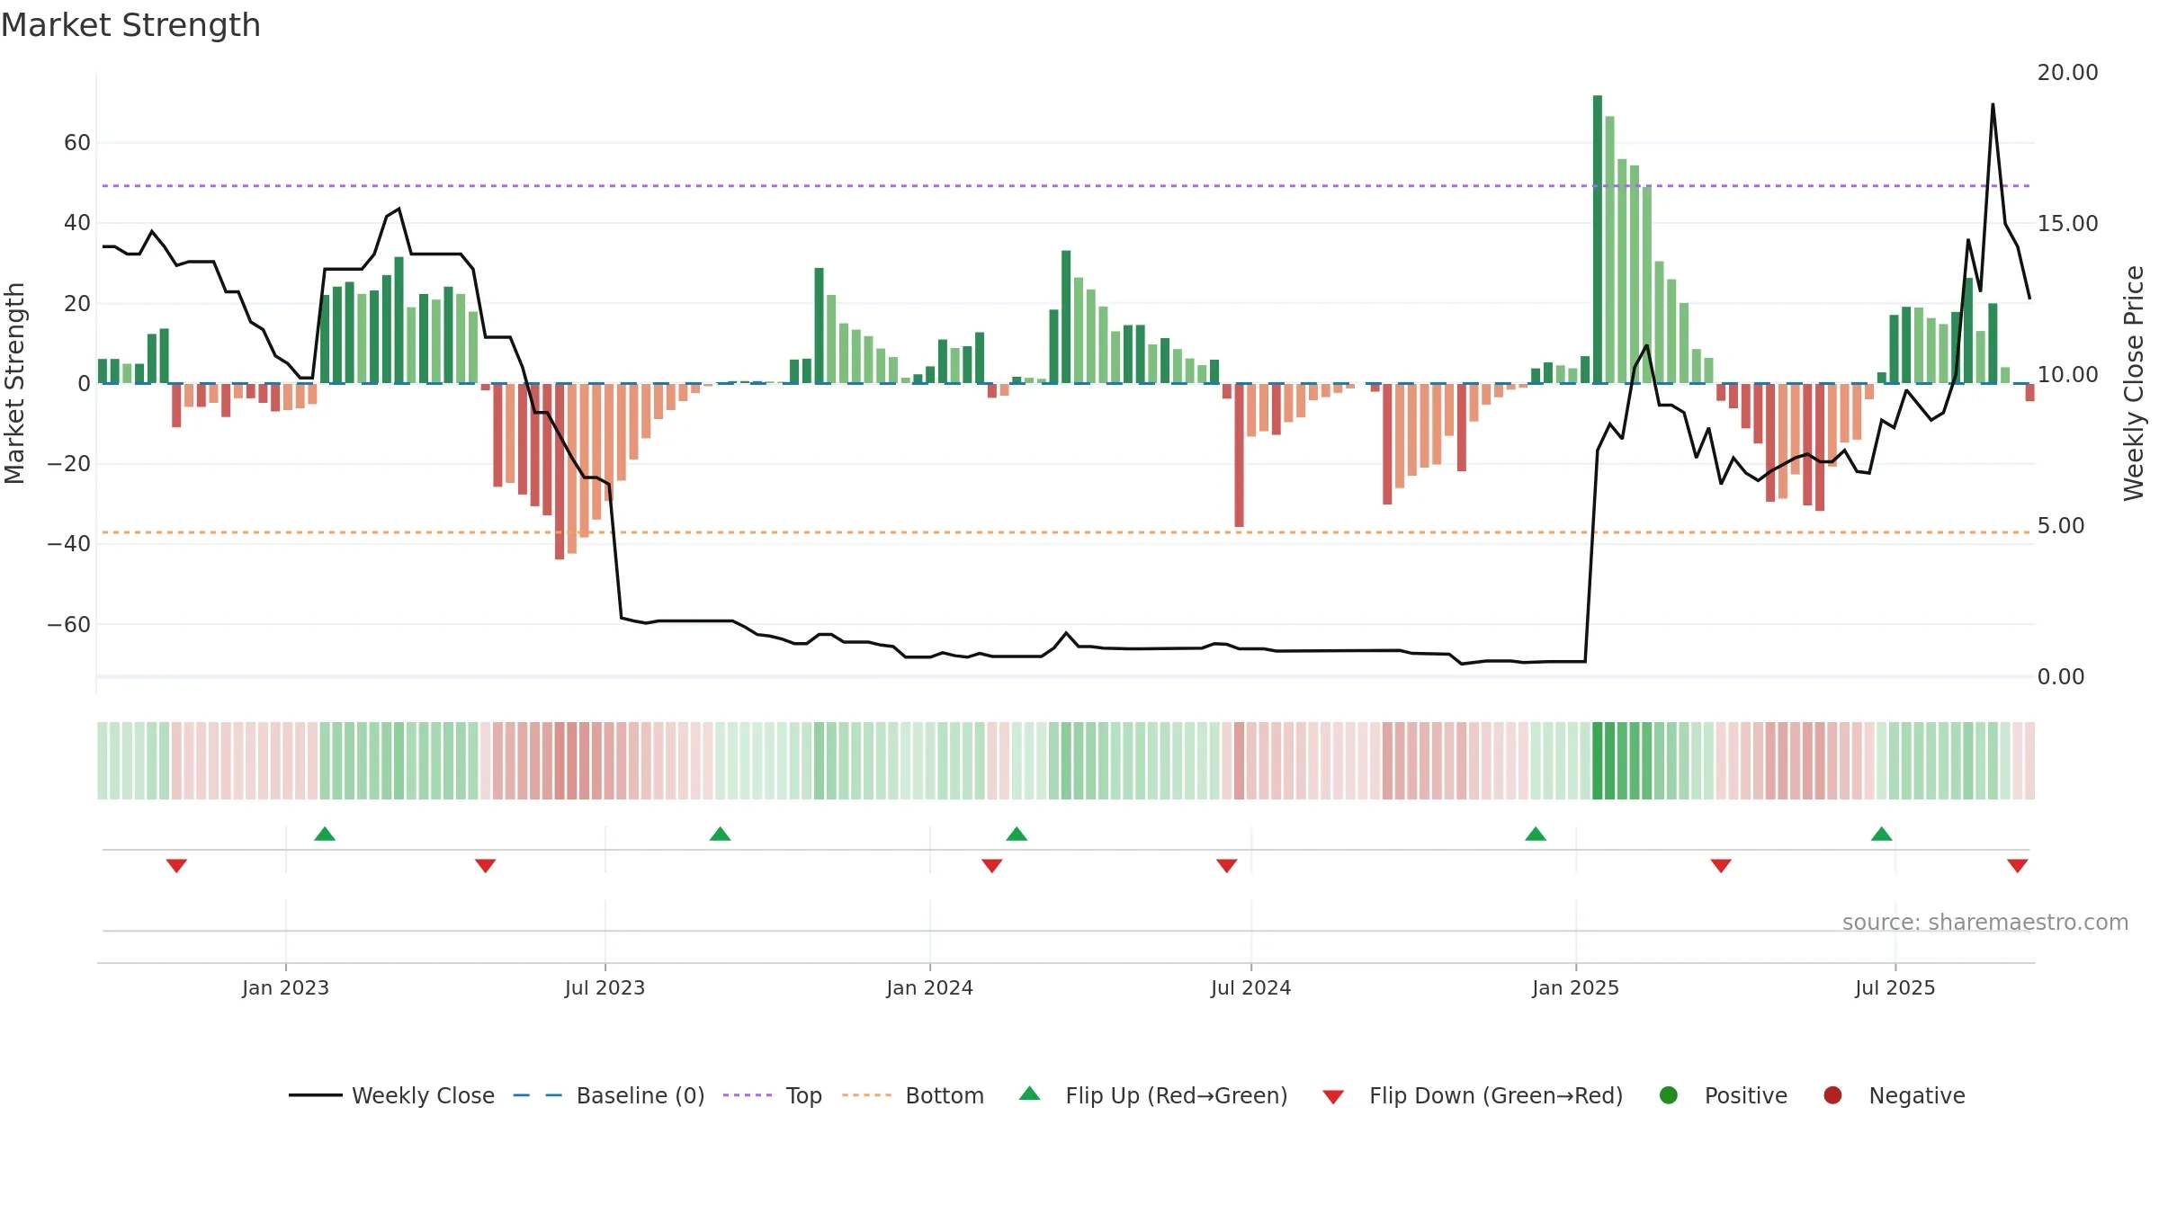Click the green flip-up triangle just before Jul 2025

pyautogui.click(x=1881, y=834)
